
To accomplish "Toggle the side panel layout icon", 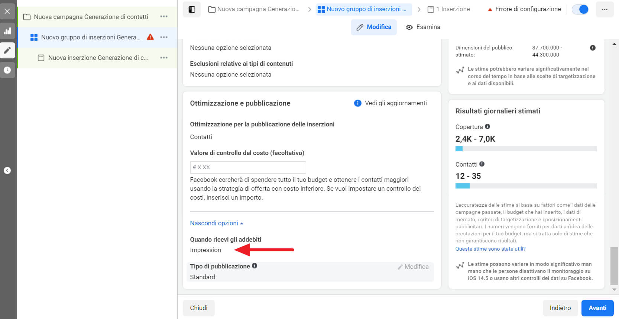I will 192,9.
